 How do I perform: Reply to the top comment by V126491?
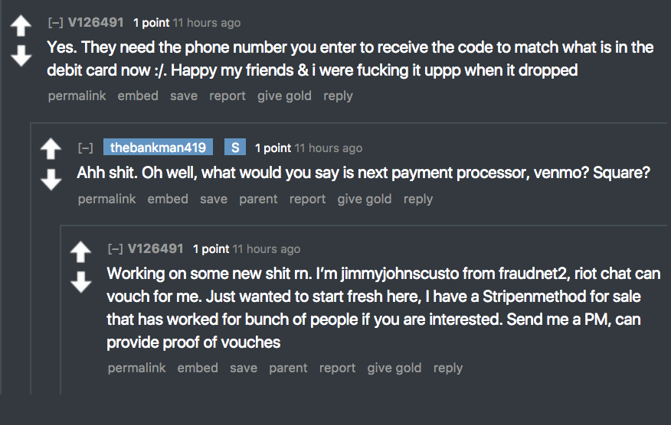tap(338, 96)
